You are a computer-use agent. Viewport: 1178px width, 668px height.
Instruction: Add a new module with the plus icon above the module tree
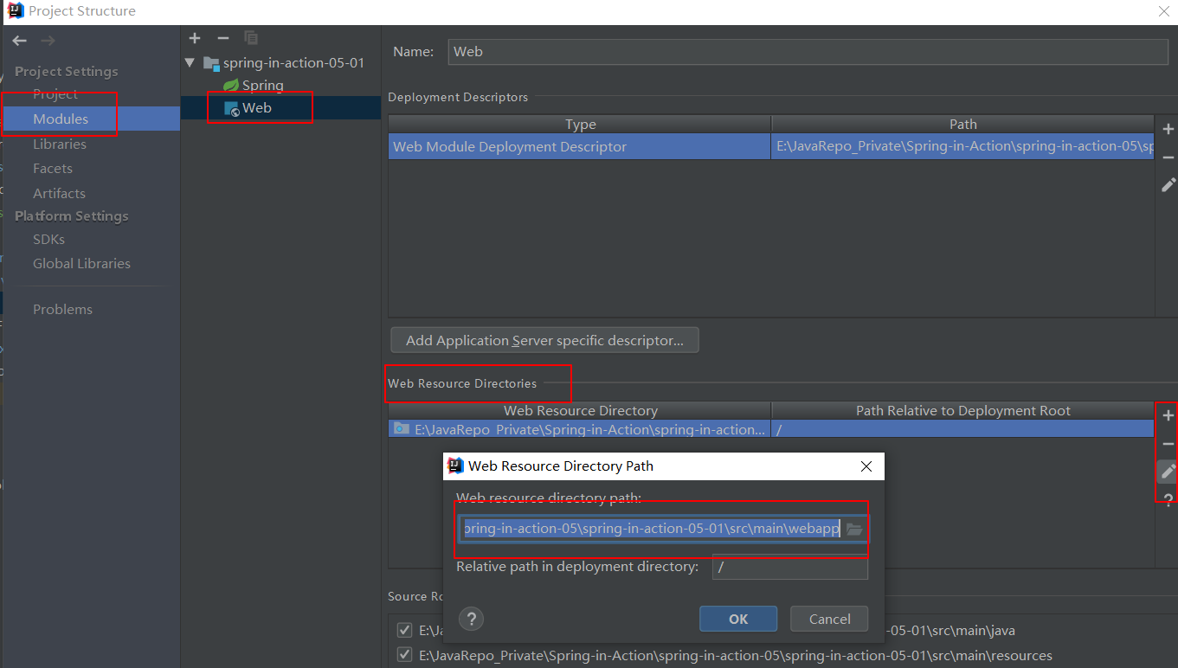pyautogui.click(x=195, y=38)
